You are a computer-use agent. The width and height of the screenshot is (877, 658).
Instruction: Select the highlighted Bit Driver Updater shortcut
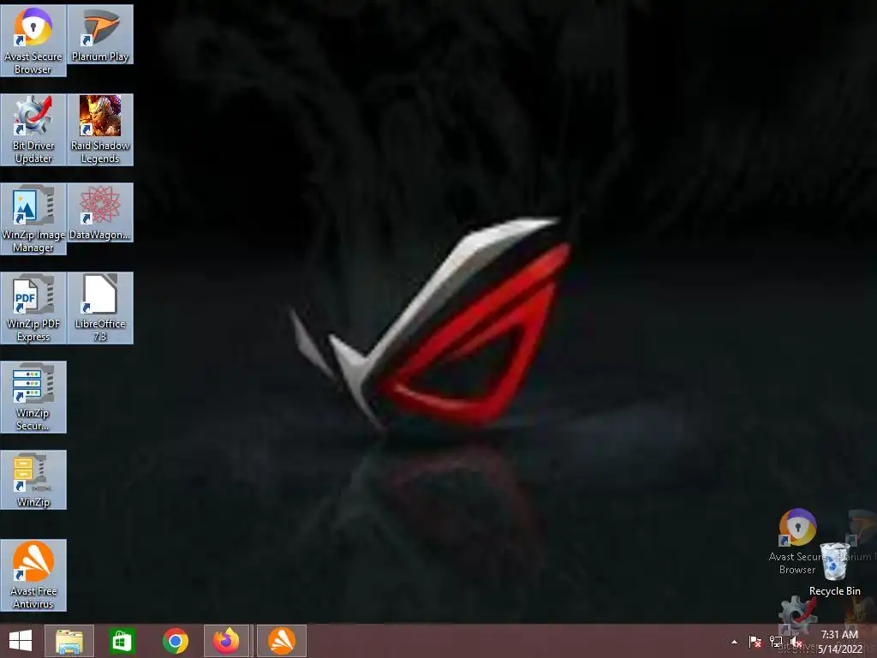pyautogui.click(x=33, y=130)
